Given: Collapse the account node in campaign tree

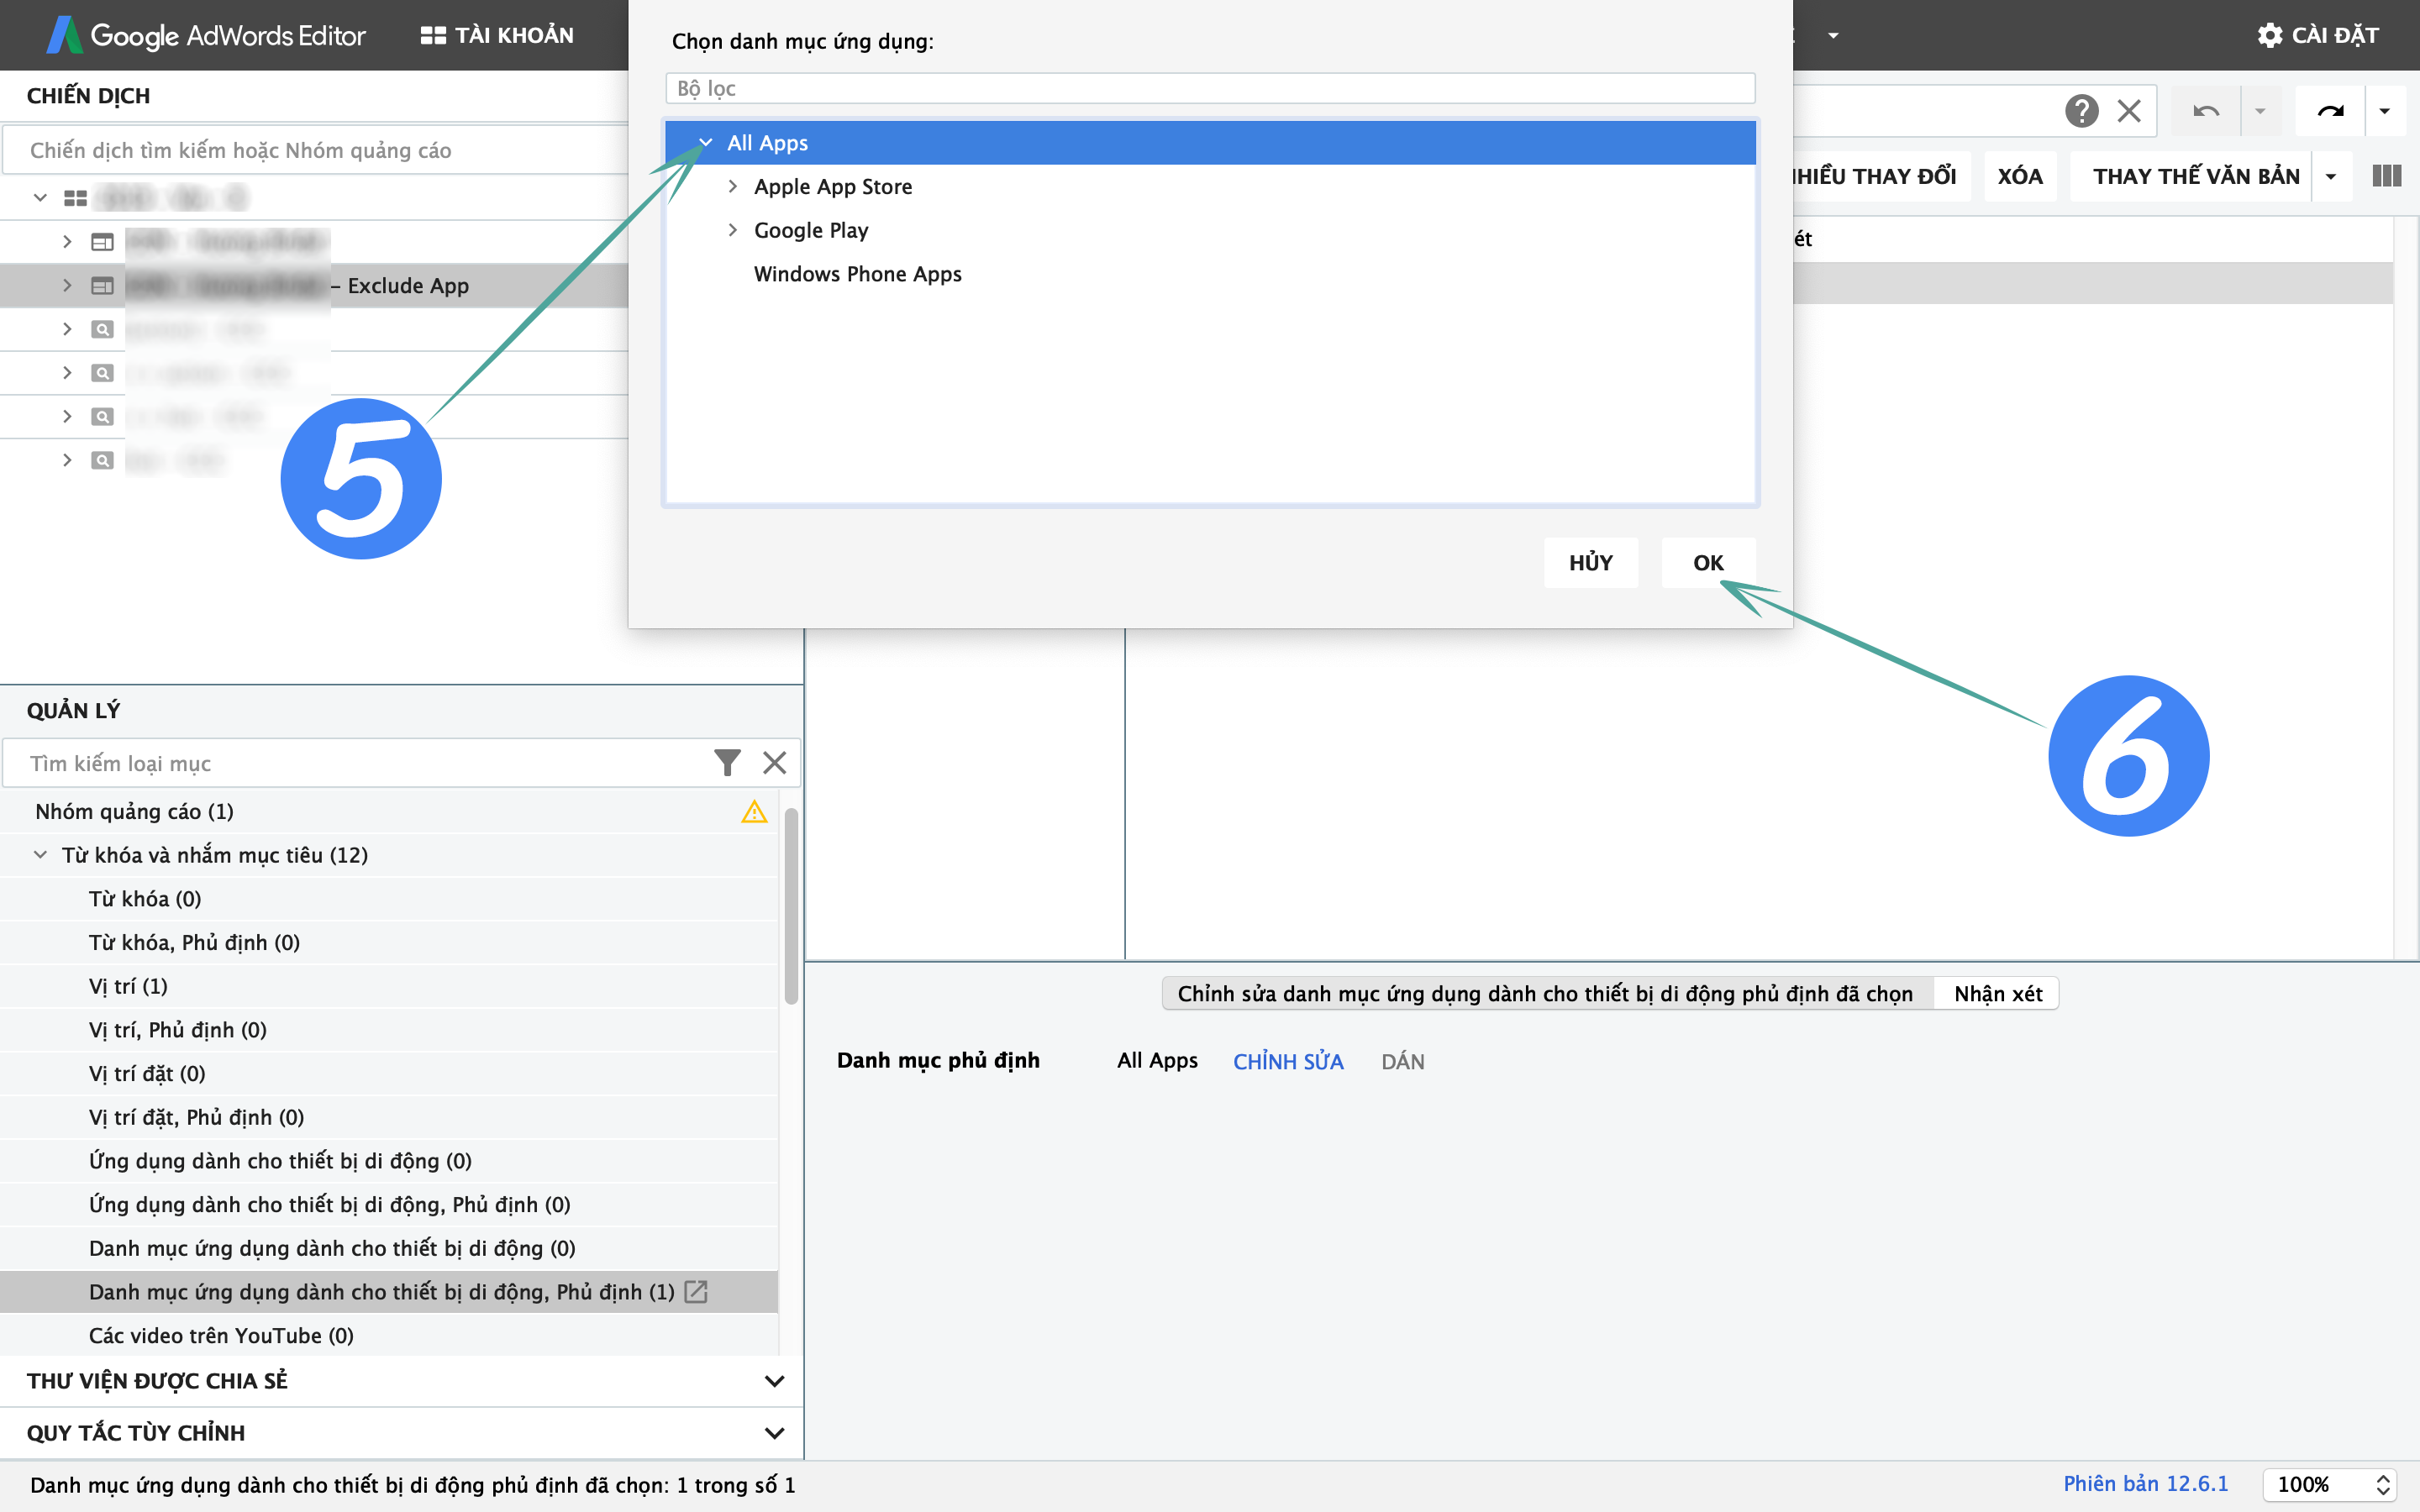Looking at the screenshot, I should click(x=40, y=198).
